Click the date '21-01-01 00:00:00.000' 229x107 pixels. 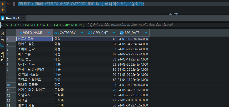click(x=134, y=100)
